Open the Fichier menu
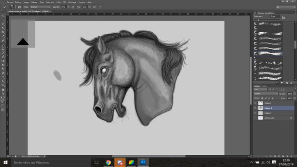Image resolution: width=297 pixels, height=167 pixels. pyautogui.click(x=10, y=2)
